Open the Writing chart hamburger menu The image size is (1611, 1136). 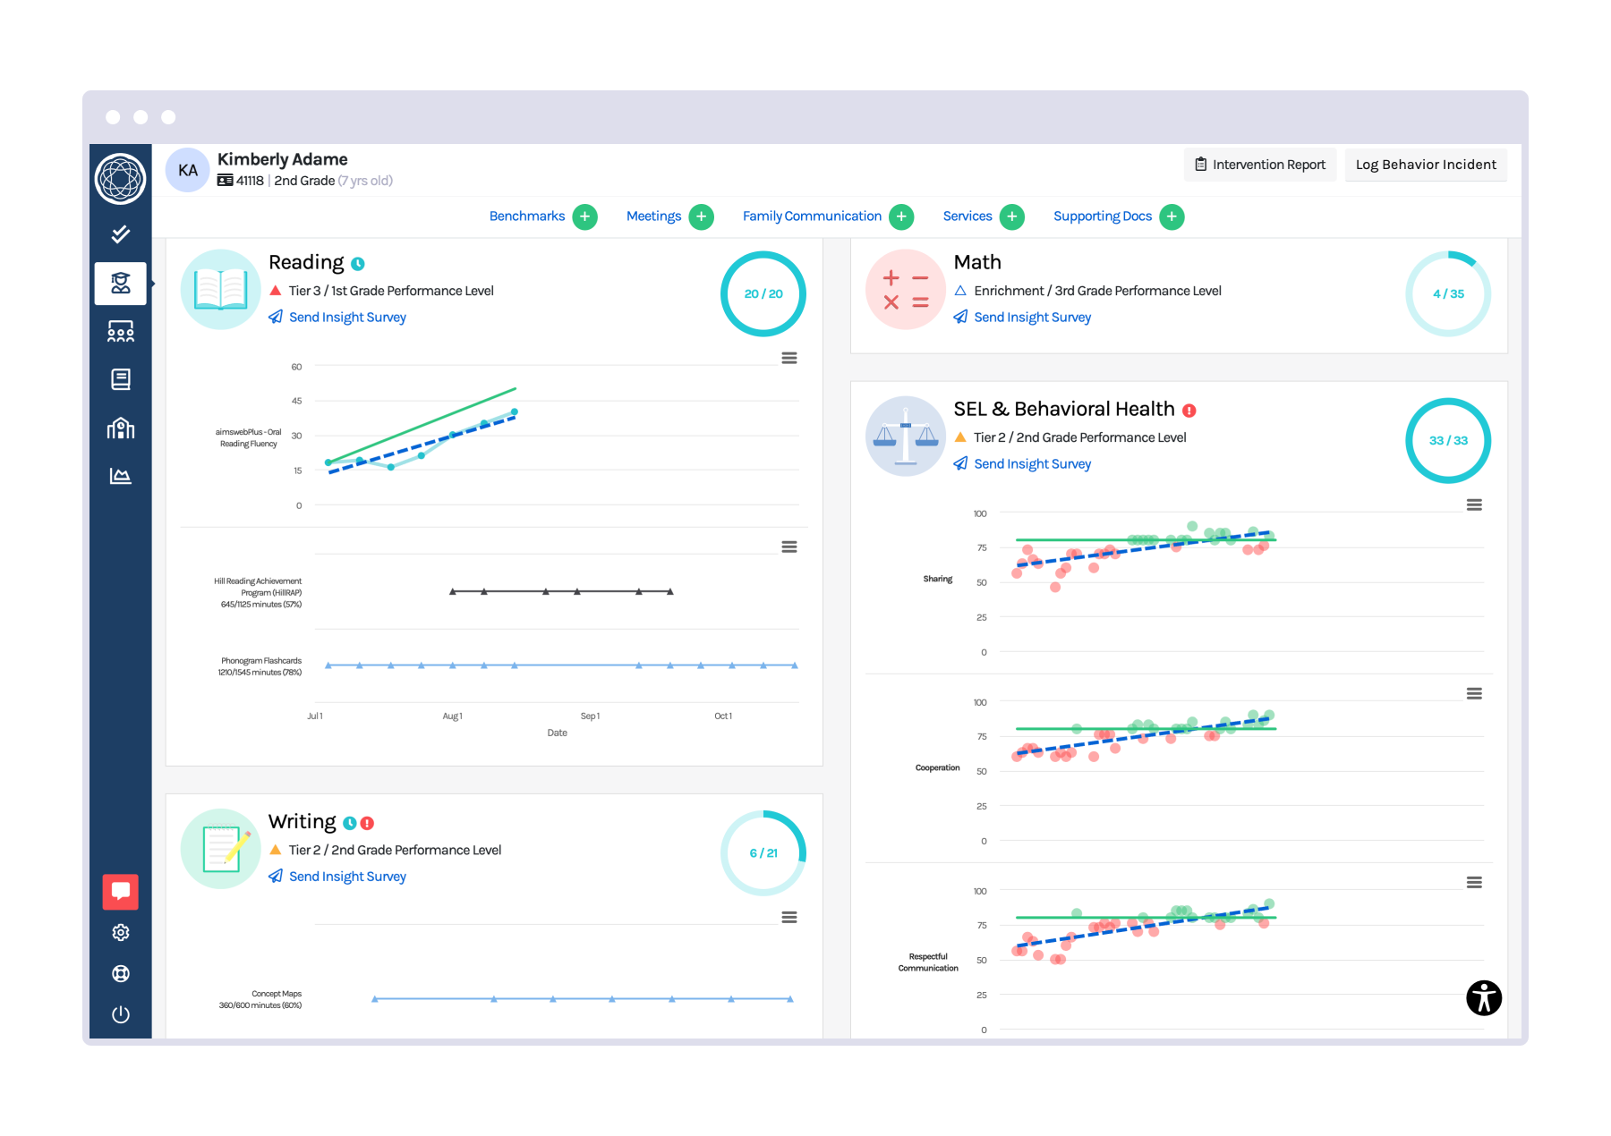(789, 918)
